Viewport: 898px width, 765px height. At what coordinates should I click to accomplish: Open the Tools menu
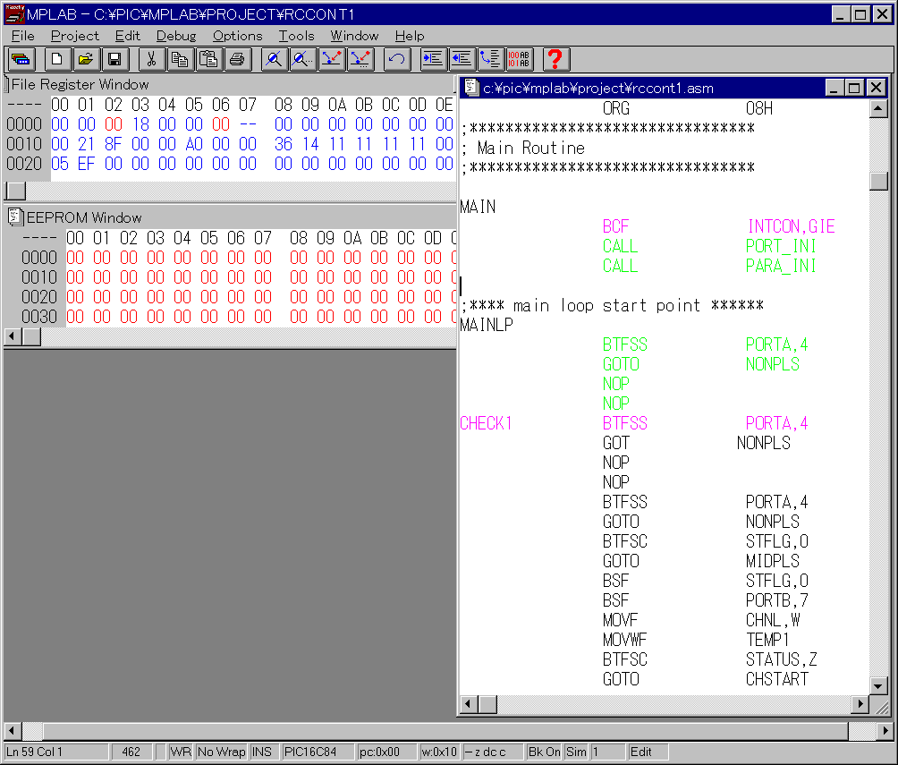click(296, 36)
